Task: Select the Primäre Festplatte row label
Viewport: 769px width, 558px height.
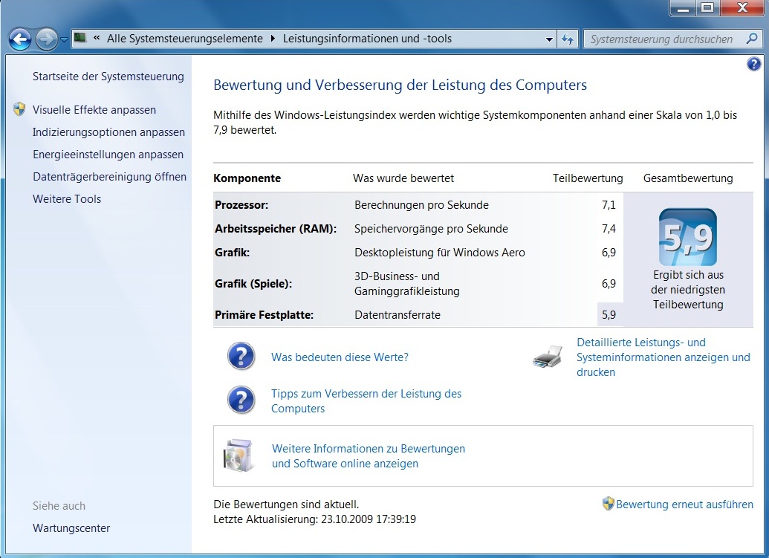Action: point(264,315)
